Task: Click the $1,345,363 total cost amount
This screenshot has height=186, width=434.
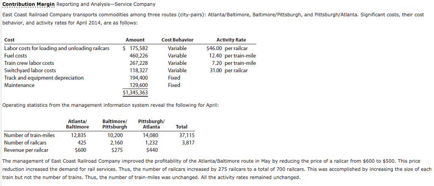Action: click(x=135, y=93)
